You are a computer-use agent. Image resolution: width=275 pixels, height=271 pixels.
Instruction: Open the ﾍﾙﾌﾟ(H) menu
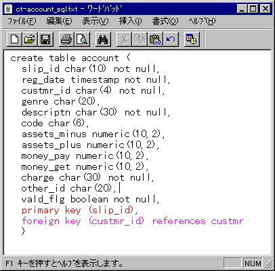pyautogui.click(x=202, y=21)
